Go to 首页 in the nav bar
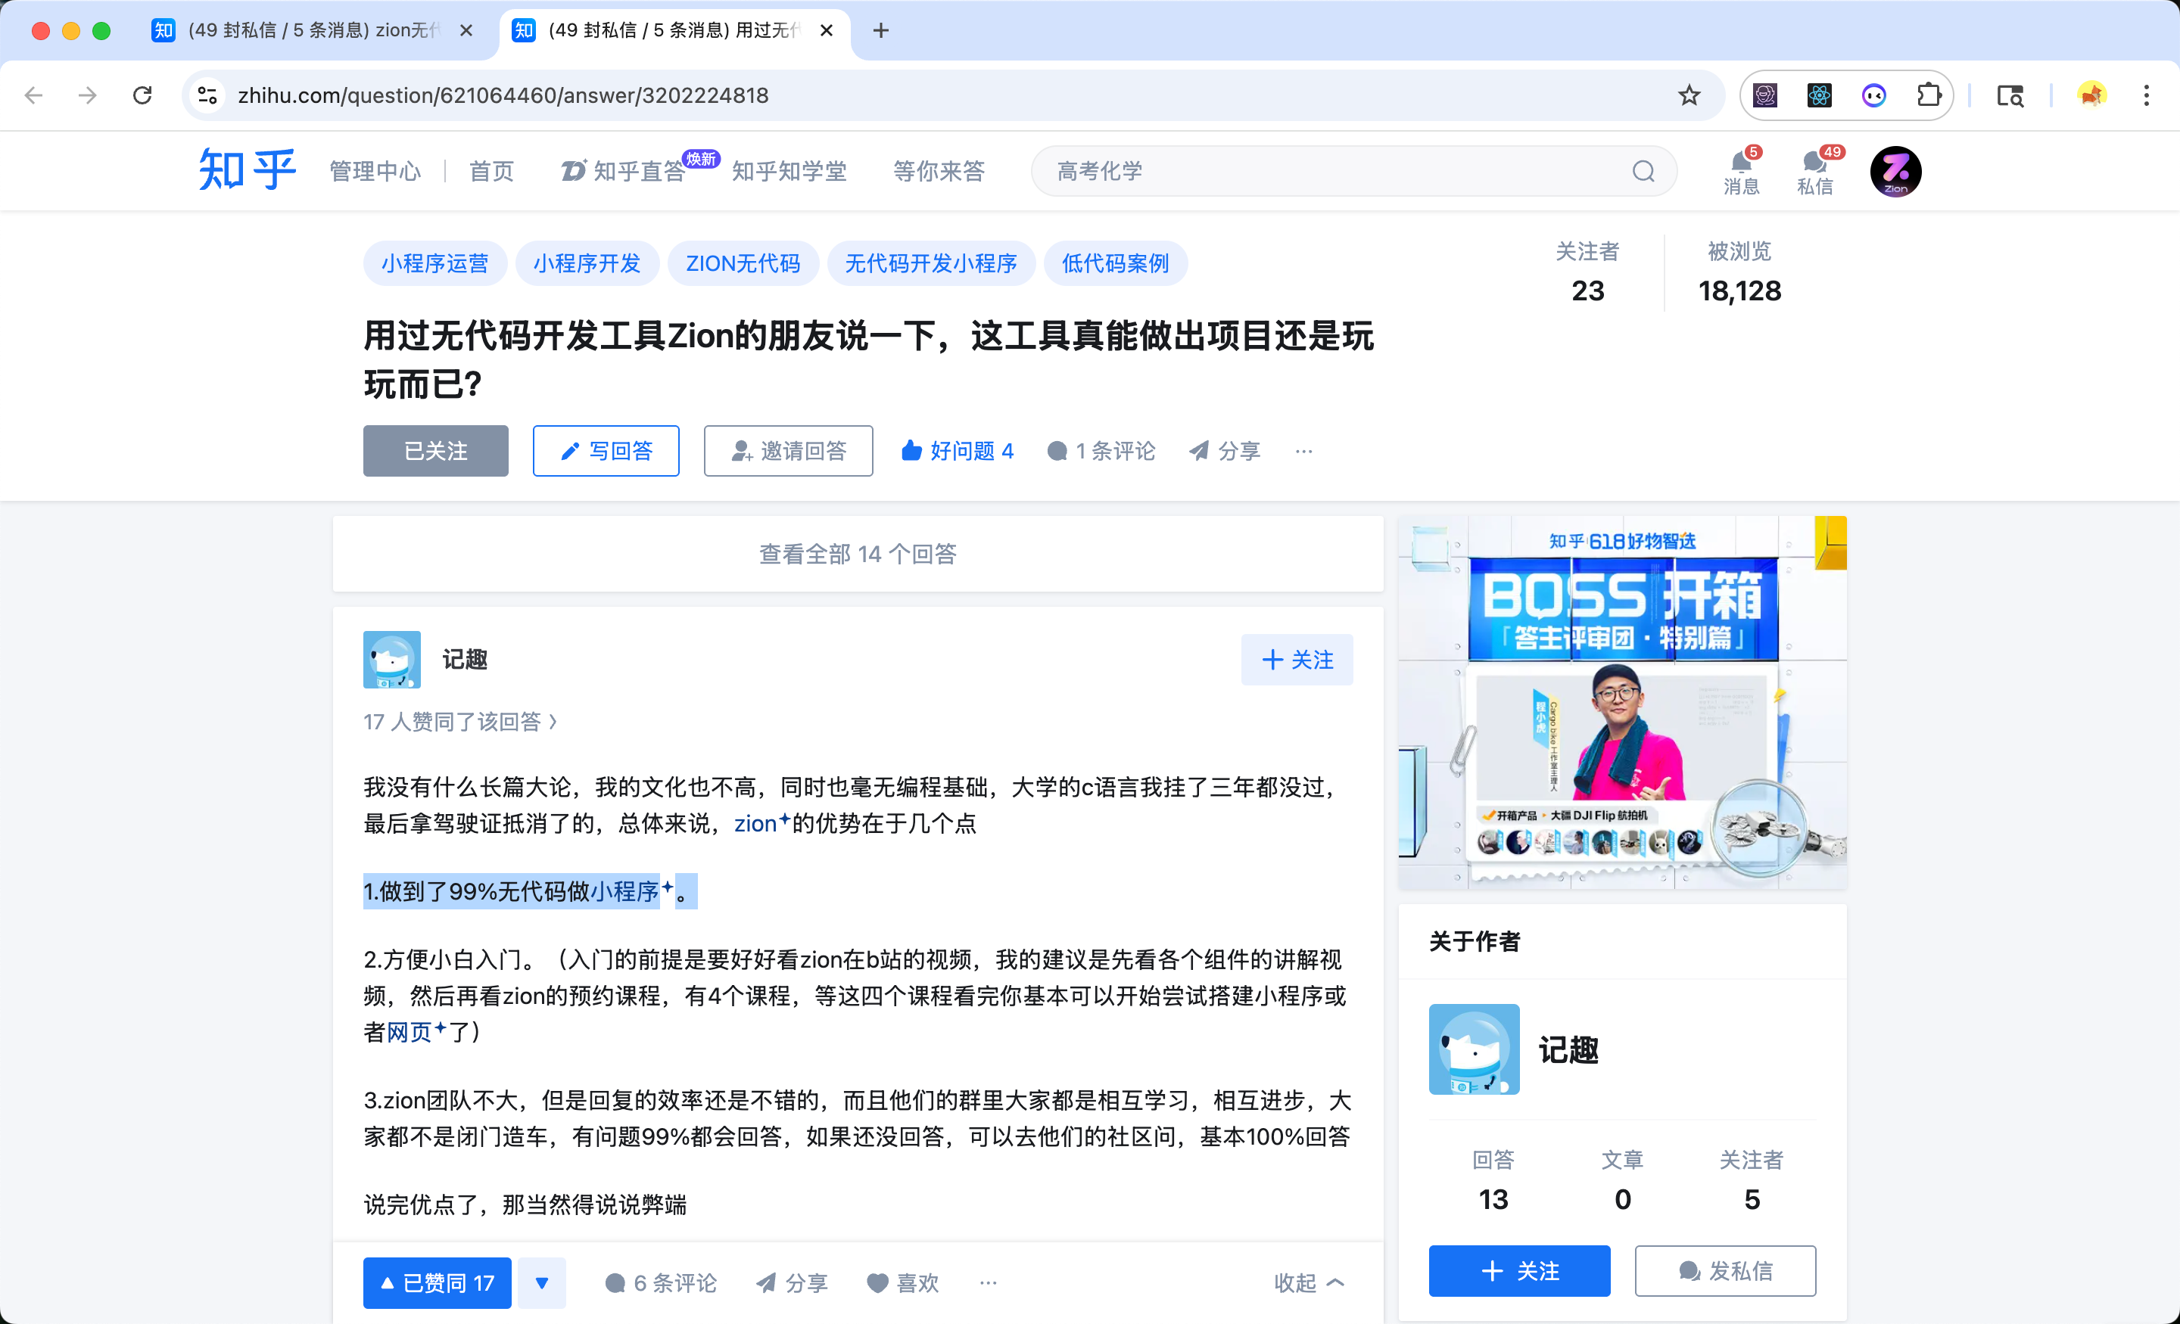 [491, 171]
